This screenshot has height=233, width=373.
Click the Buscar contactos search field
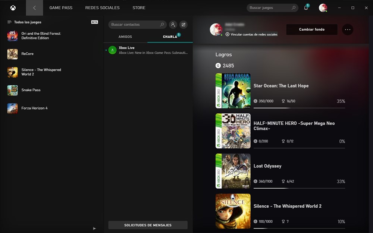point(138,25)
